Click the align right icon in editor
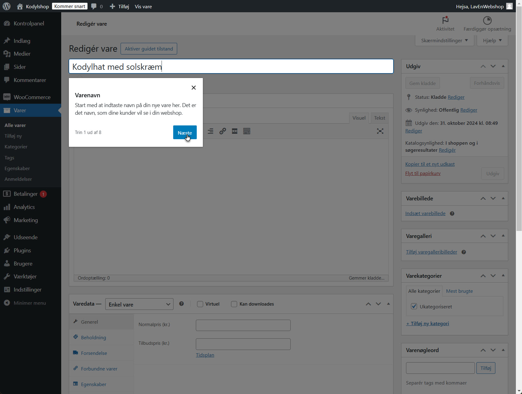522x394 pixels. (x=211, y=131)
